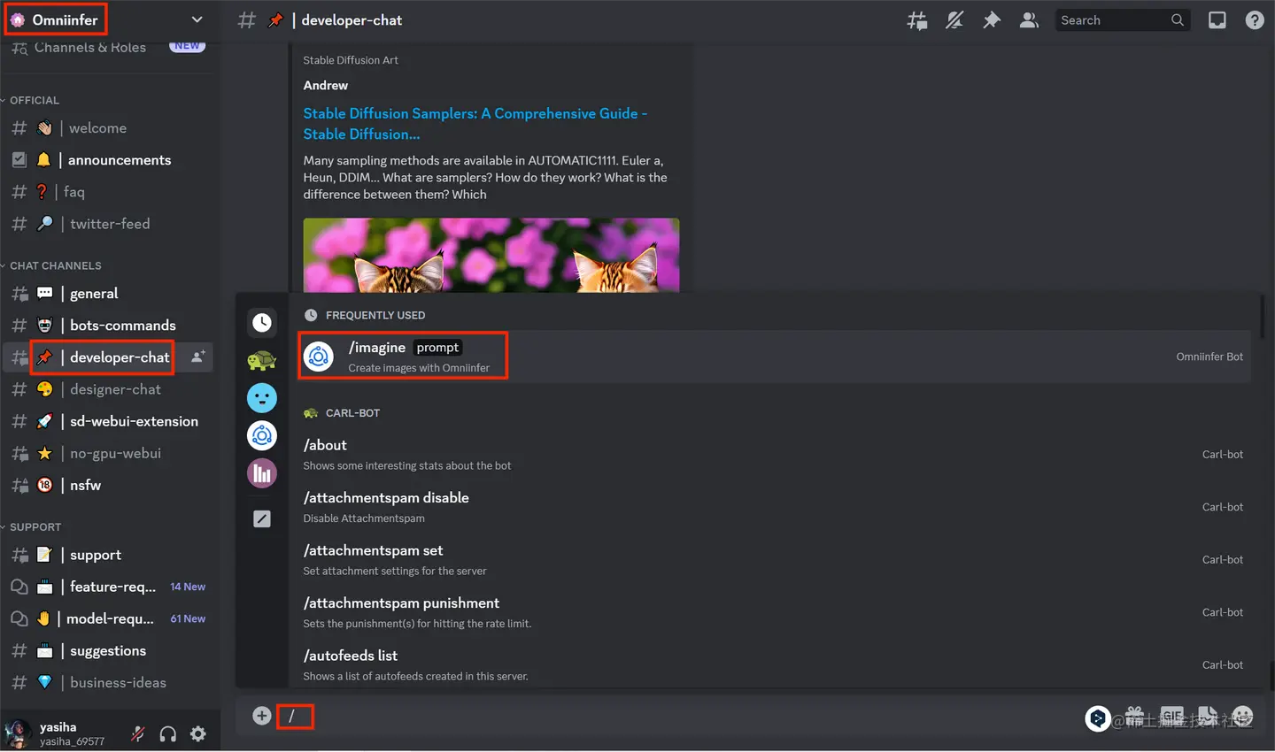
Task: Click the 61 New badge on model-requ
Action: [x=188, y=618]
